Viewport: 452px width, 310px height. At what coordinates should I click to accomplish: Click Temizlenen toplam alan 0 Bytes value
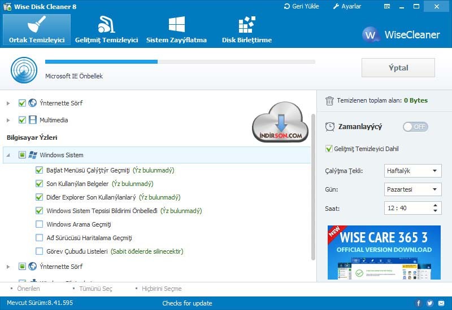point(416,100)
